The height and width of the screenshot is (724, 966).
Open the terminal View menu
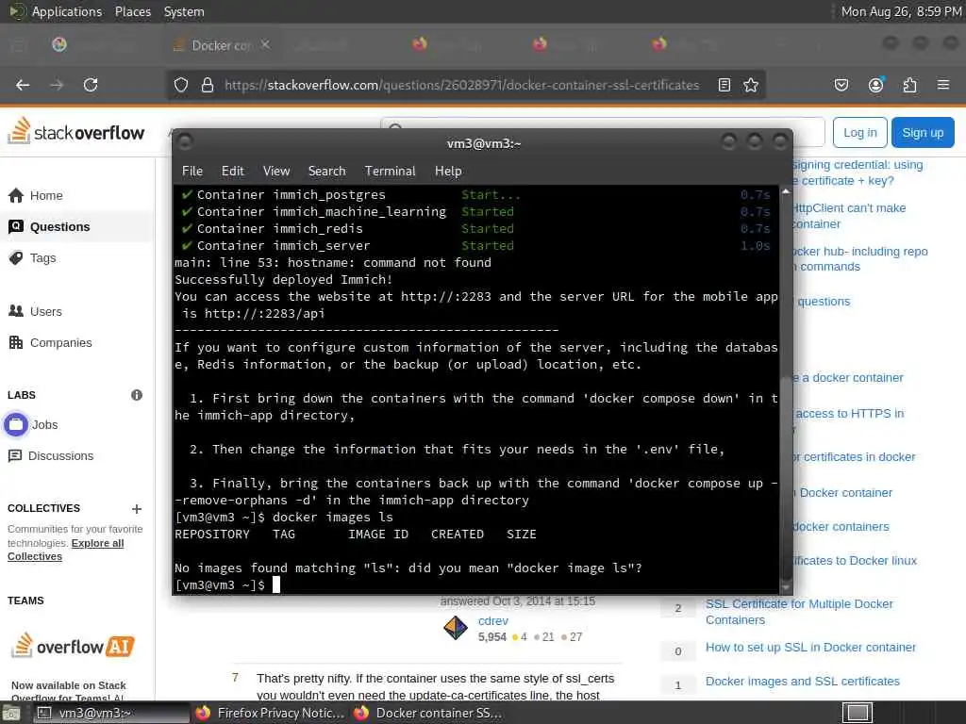click(276, 172)
